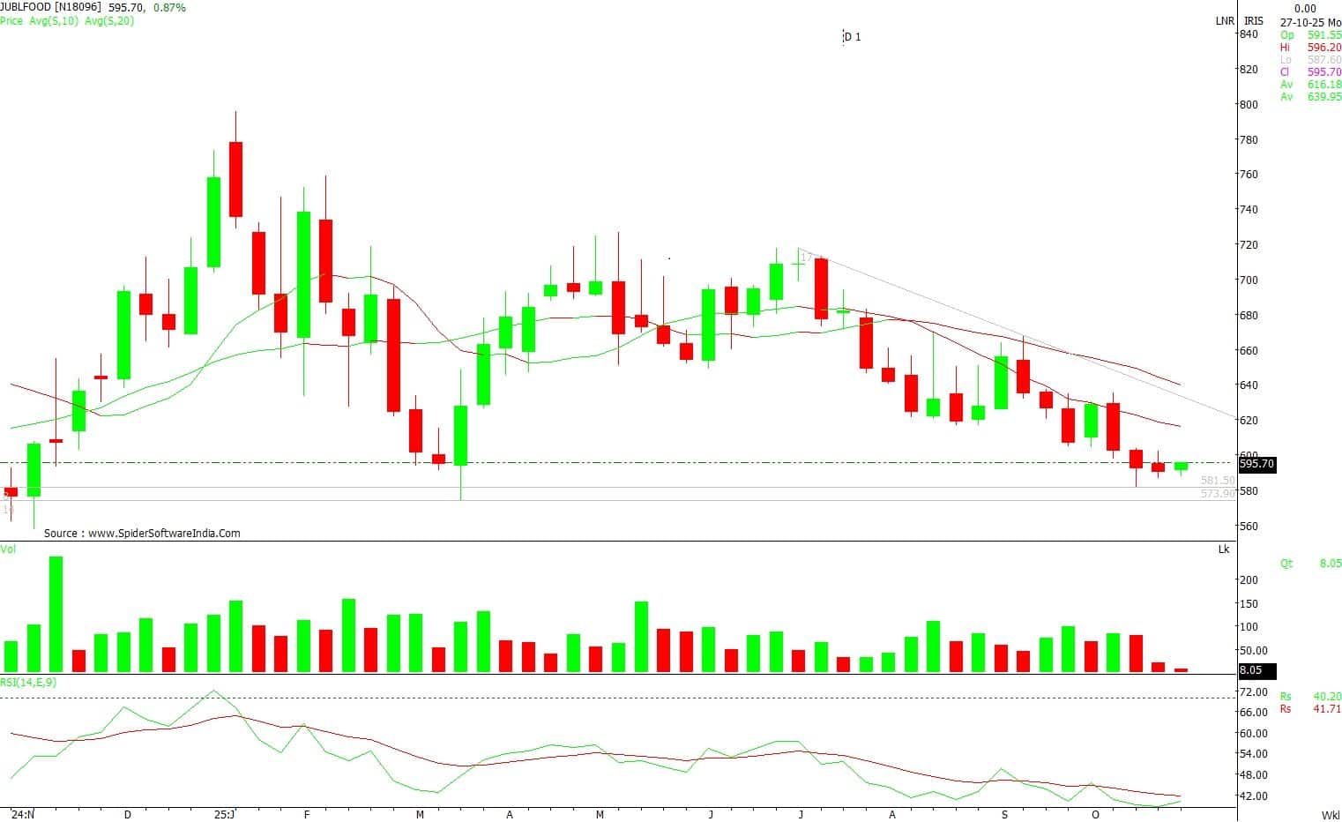
Task: Click the 581.50 support level label
Action: [1218, 481]
